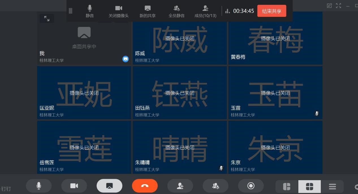This screenshot has height=194, width=358.
Task: Click the invite member icon in bottom bar
Action: click(x=180, y=186)
